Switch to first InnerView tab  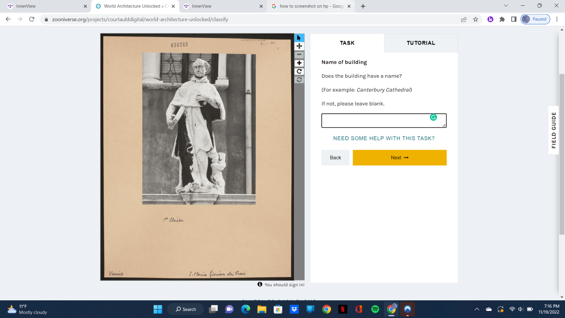click(x=46, y=6)
